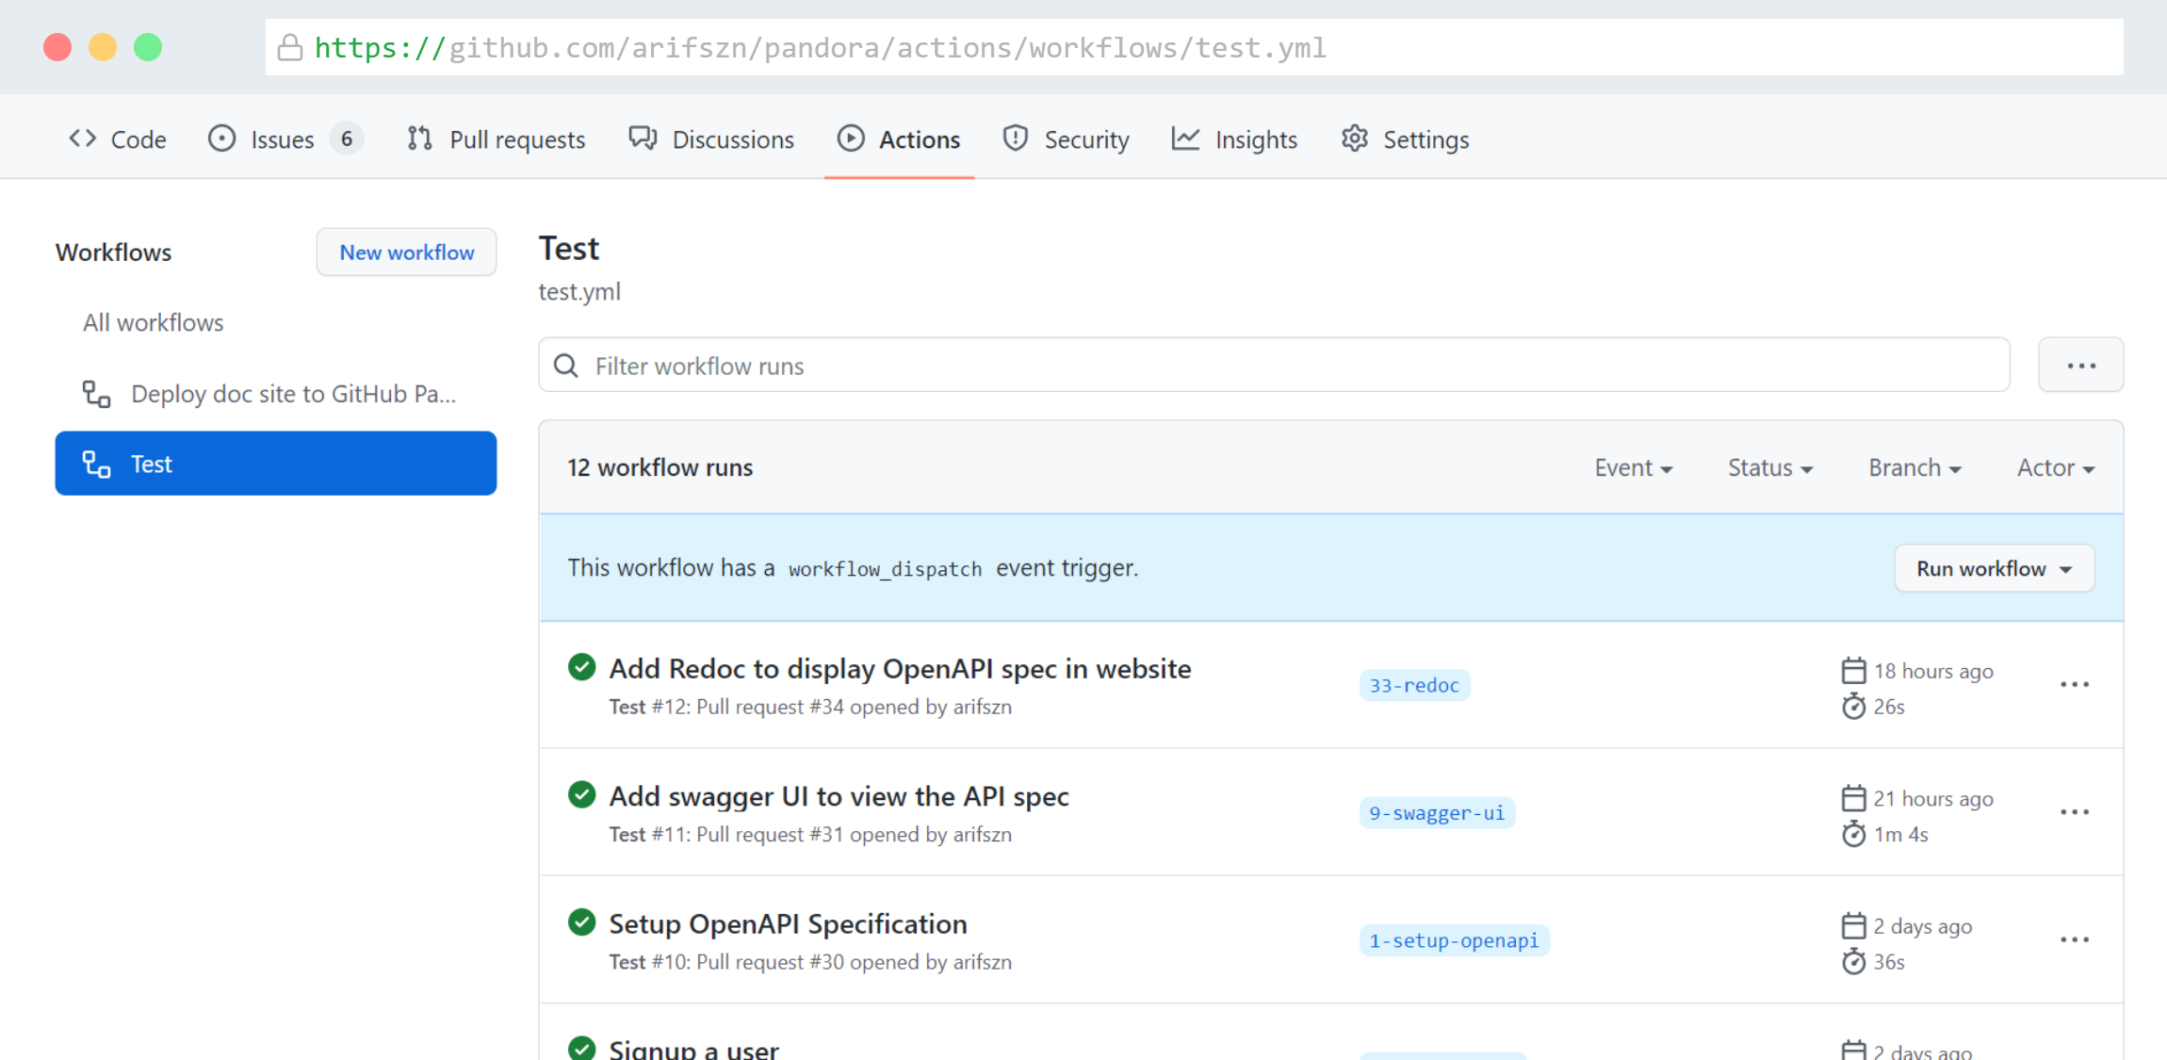Expand the Event filter dropdown

[1633, 467]
